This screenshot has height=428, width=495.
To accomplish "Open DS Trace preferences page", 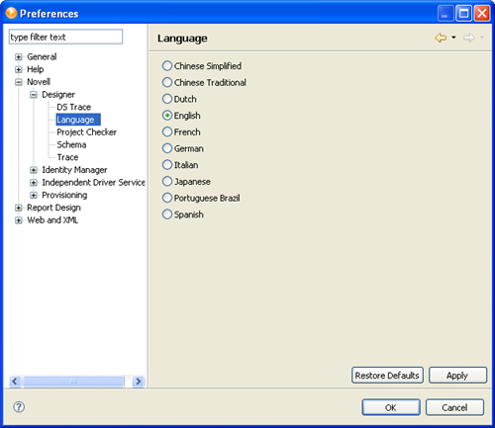I will (x=74, y=107).
